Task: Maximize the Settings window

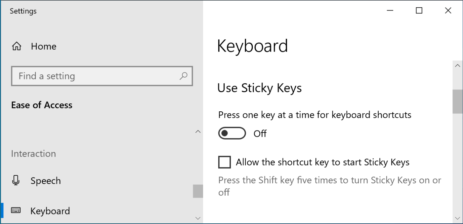Action: coord(419,11)
